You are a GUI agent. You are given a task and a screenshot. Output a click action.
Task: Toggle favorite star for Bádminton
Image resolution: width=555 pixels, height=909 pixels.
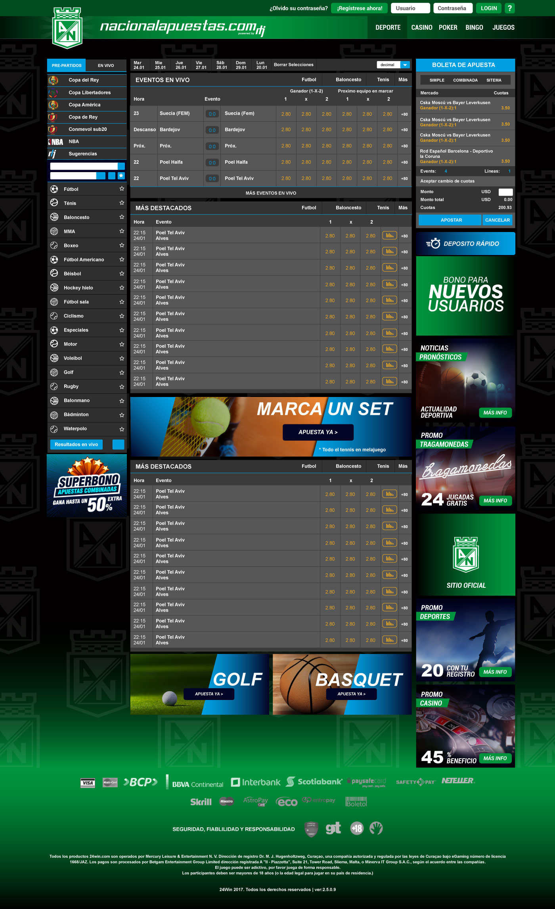point(122,414)
